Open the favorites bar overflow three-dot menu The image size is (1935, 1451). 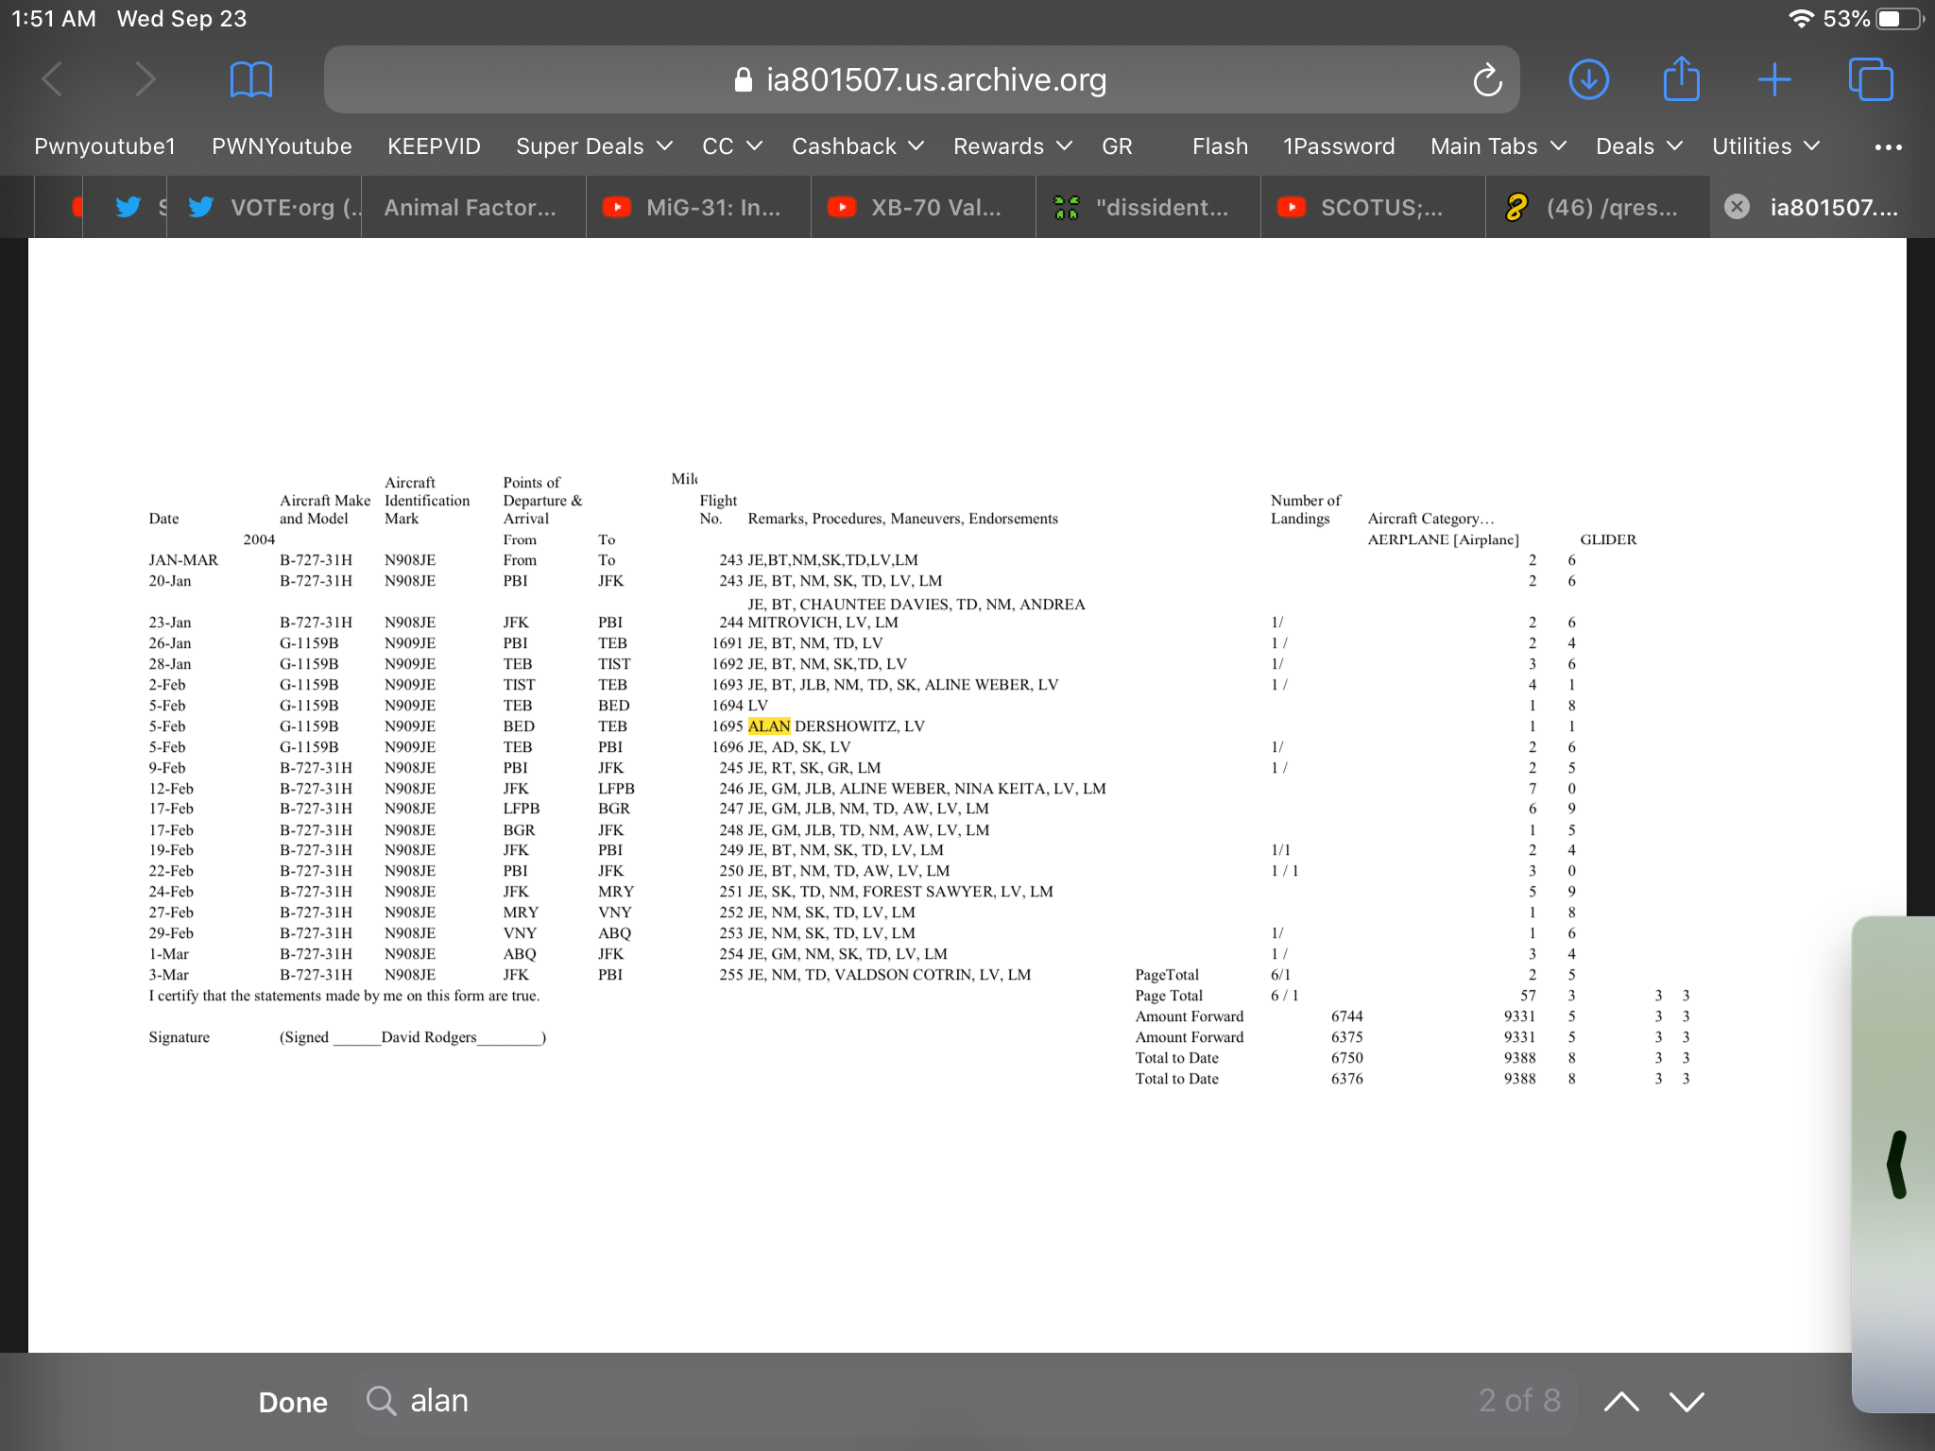pos(1888,147)
